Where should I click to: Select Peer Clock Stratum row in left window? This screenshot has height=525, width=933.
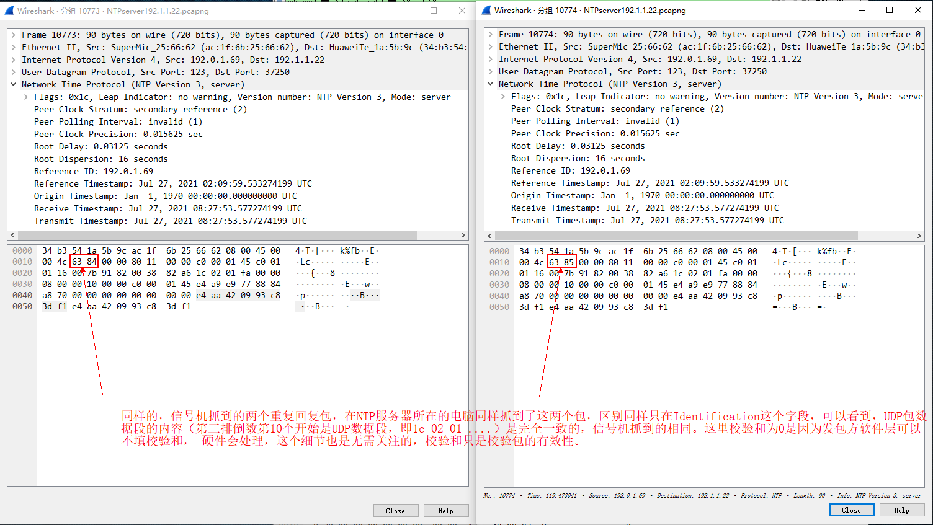(238, 110)
